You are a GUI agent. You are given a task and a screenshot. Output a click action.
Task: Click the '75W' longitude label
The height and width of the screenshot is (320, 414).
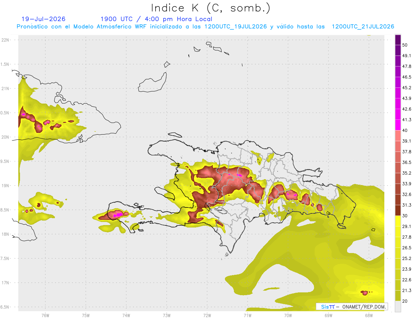click(86, 316)
